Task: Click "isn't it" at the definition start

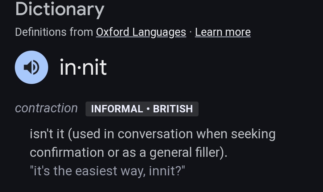Action: pos(47,134)
